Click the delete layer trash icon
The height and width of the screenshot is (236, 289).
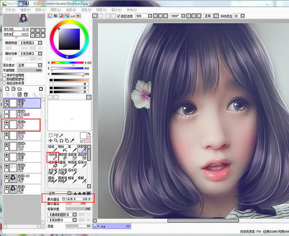click(x=26, y=94)
